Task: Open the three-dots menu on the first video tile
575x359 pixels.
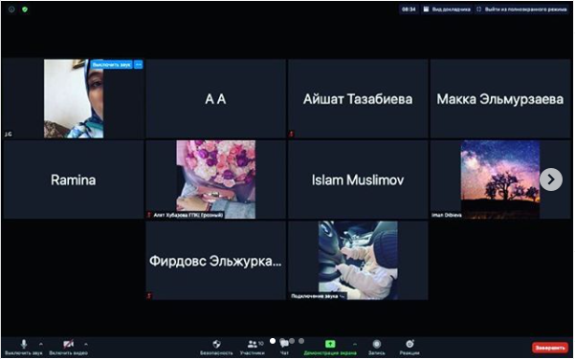Action: click(x=139, y=65)
